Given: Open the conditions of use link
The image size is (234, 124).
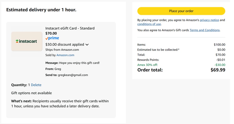Looking at the screenshot, I should click(149, 24).
